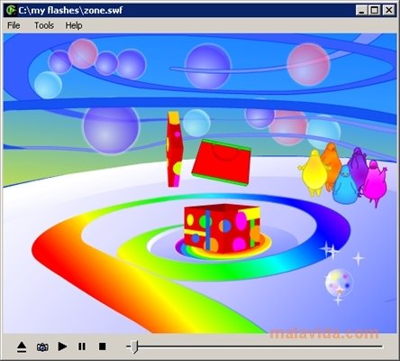
Task: Click the green player icon in the title bar
Action: coord(10,11)
